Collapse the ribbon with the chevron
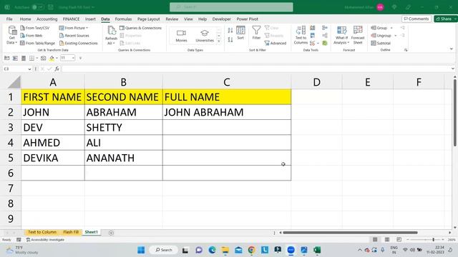The width and height of the screenshot is (458, 257). 452,49
